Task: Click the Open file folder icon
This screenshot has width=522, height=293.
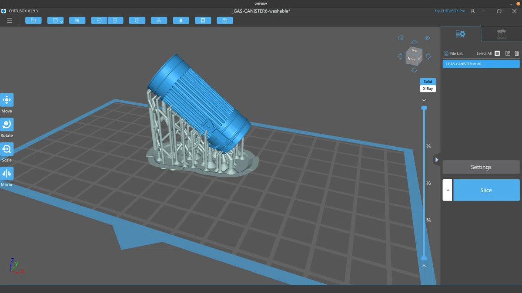Action: point(33,20)
